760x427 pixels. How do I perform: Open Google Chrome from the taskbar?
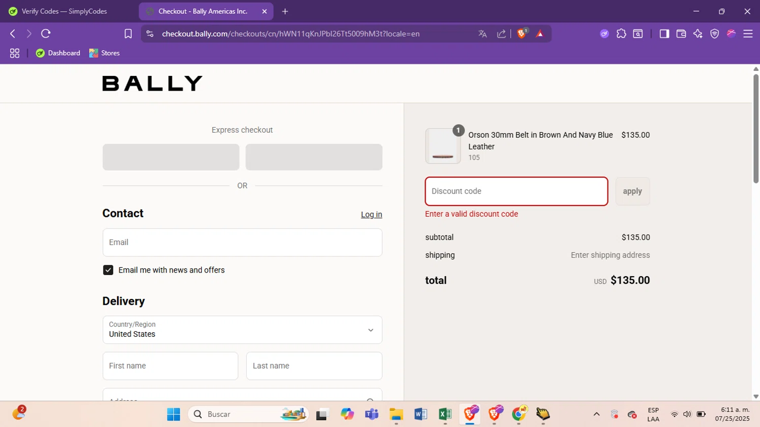point(519,414)
